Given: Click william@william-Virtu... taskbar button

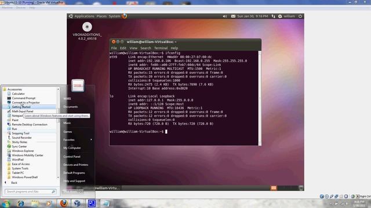Looking at the screenshot, I should (108, 188).
